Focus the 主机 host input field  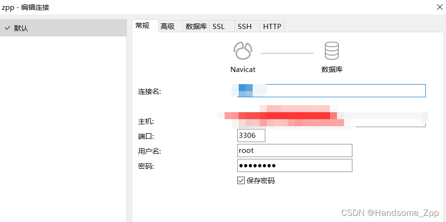click(331, 121)
